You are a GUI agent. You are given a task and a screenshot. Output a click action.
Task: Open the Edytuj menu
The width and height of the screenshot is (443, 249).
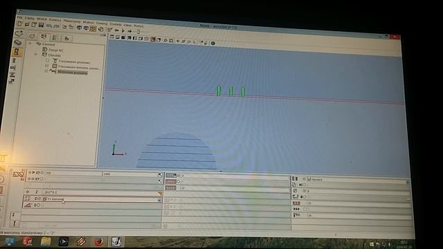pyautogui.click(x=29, y=19)
